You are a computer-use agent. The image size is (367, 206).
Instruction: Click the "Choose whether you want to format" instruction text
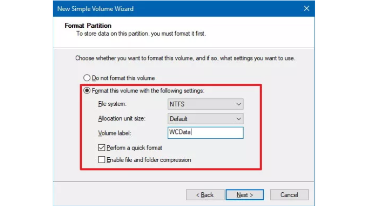(185, 58)
